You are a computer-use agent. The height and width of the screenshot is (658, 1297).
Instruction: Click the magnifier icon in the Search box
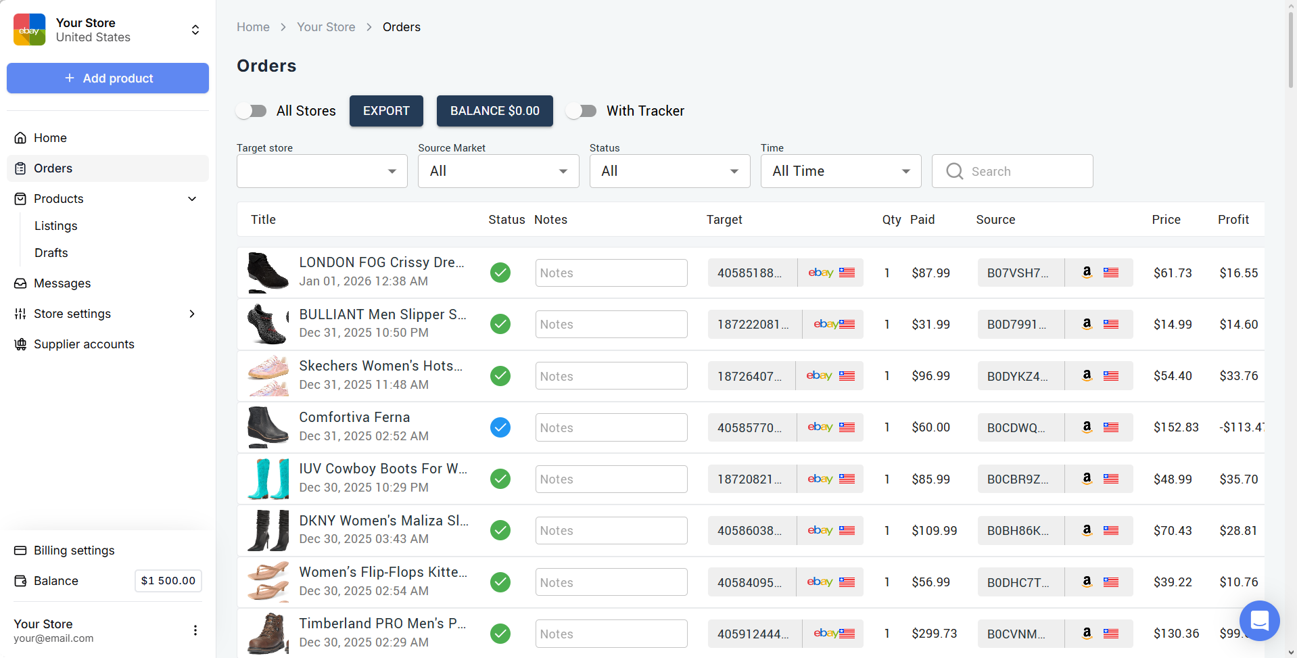[x=954, y=171]
